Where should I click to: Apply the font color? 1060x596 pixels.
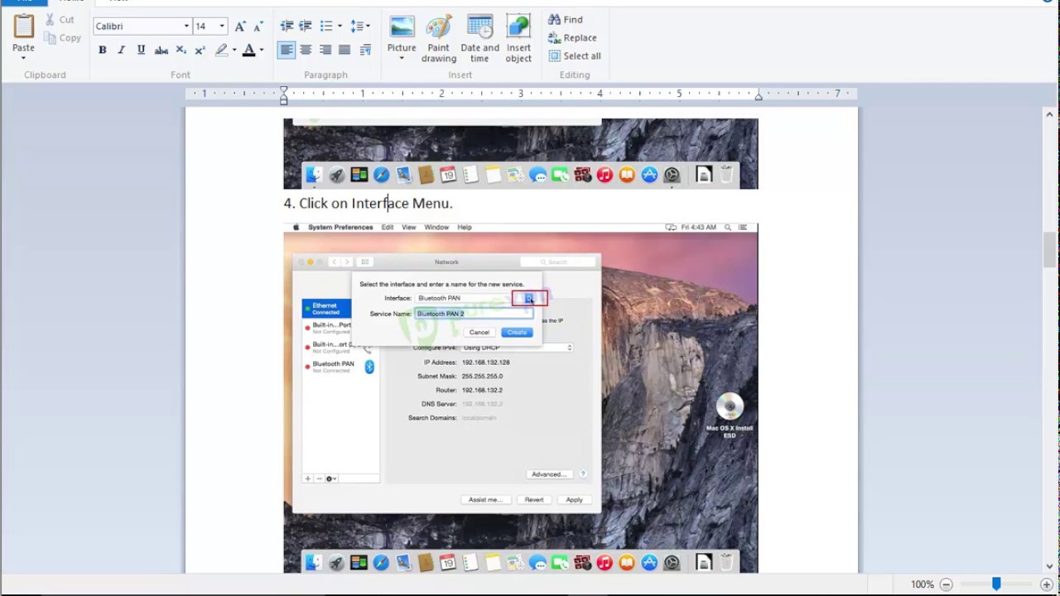click(248, 50)
